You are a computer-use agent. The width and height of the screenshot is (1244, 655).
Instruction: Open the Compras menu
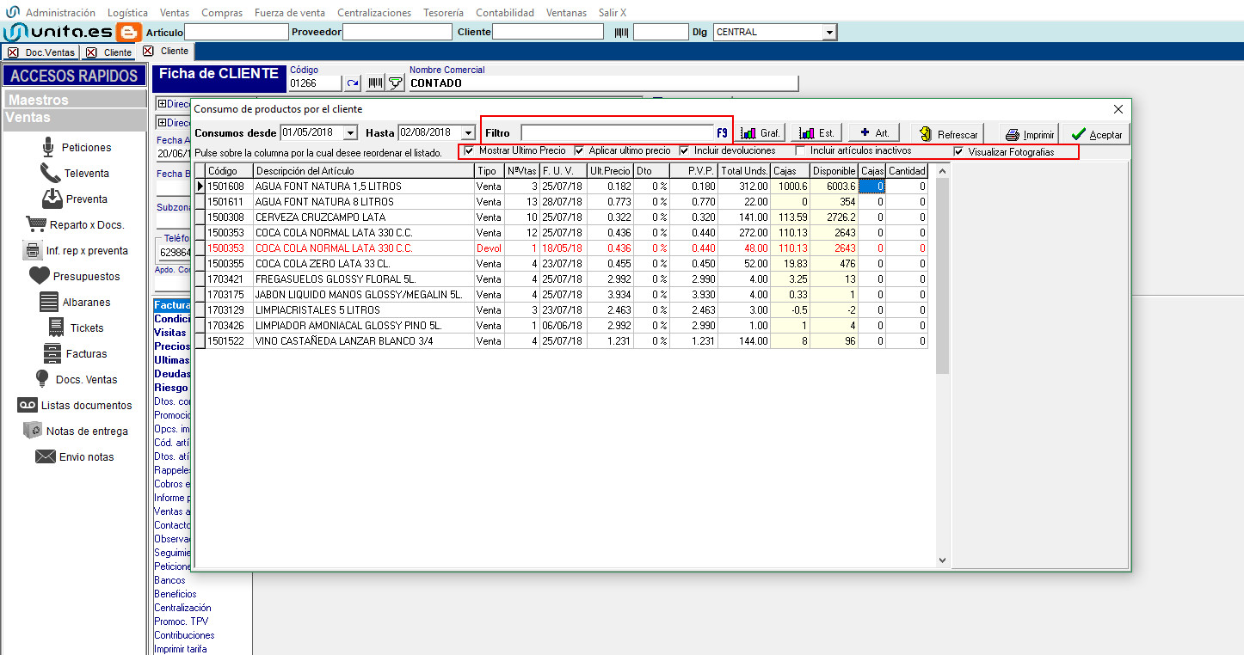pos(222,13)
